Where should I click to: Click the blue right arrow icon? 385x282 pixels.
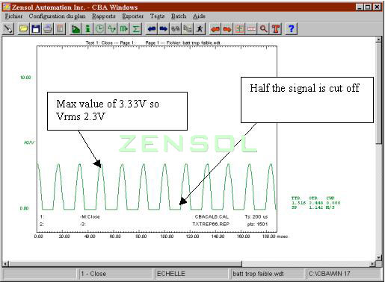coord(164,29)
